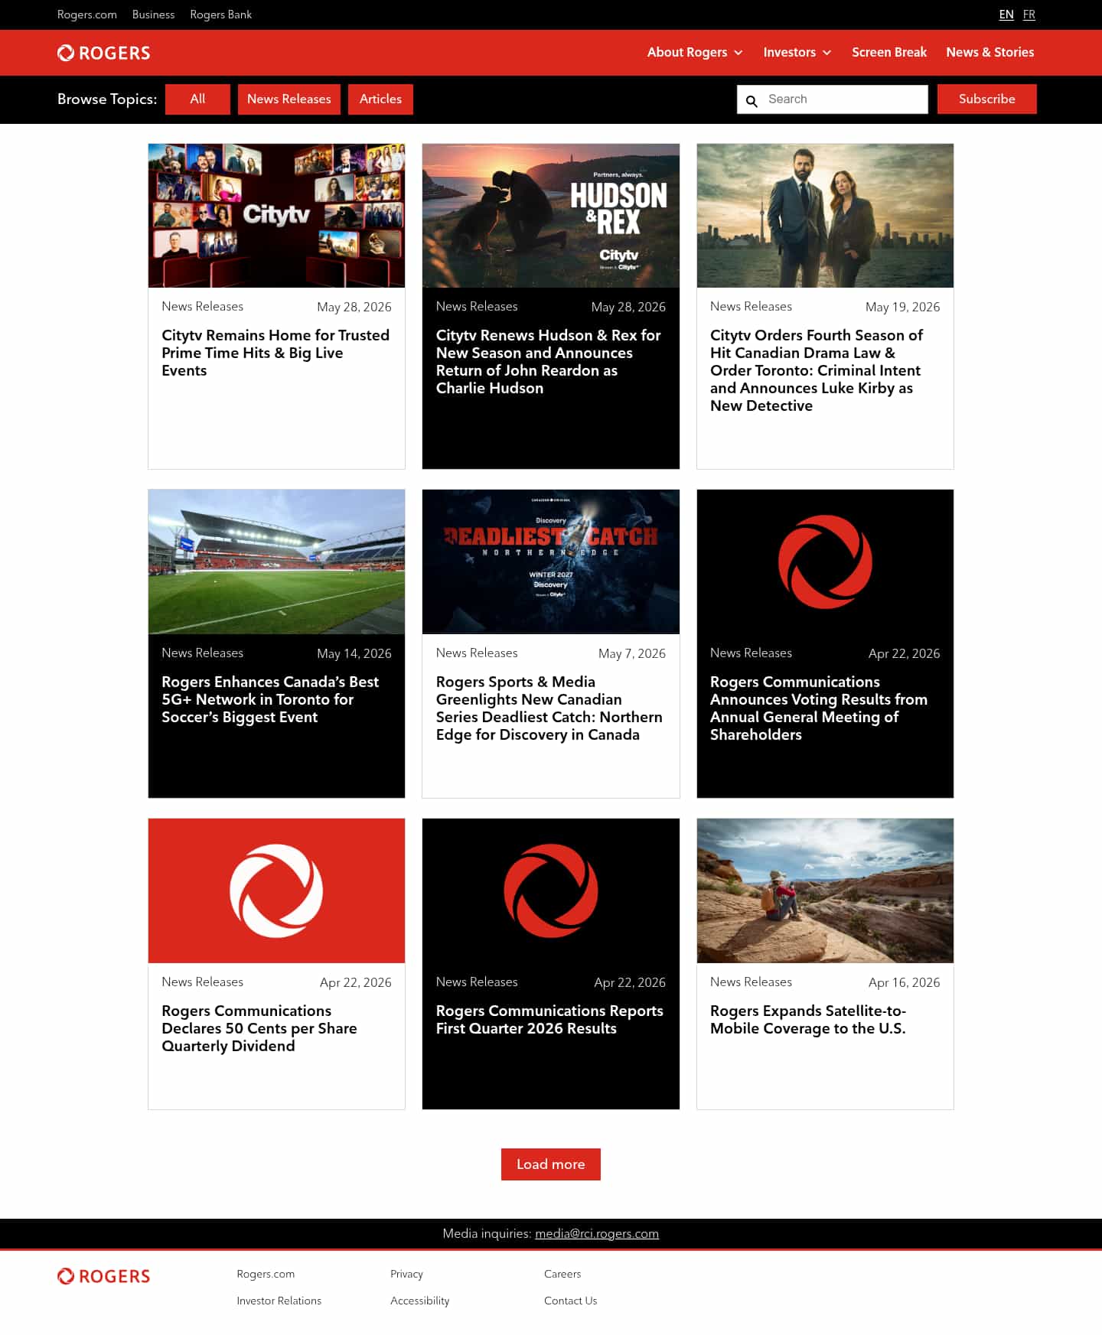Click the May 7, 2026 date text
The image size is (1102, 1335).
632,653
